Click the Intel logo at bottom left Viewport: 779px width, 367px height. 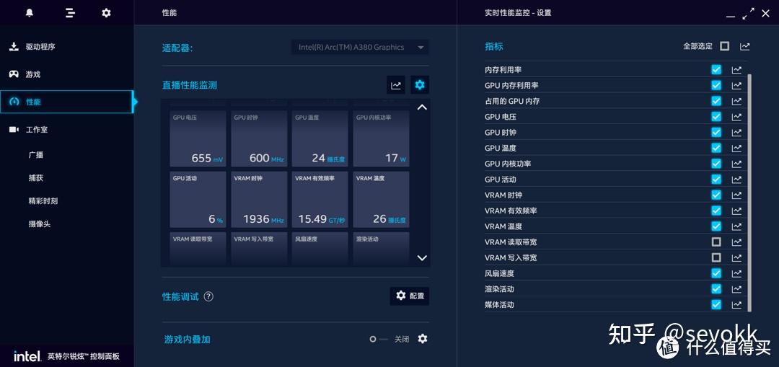click(27, 356)
